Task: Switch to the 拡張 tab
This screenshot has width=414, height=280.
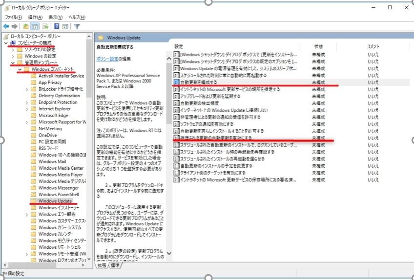Action: pyautogui.click(x=102, y=265)
